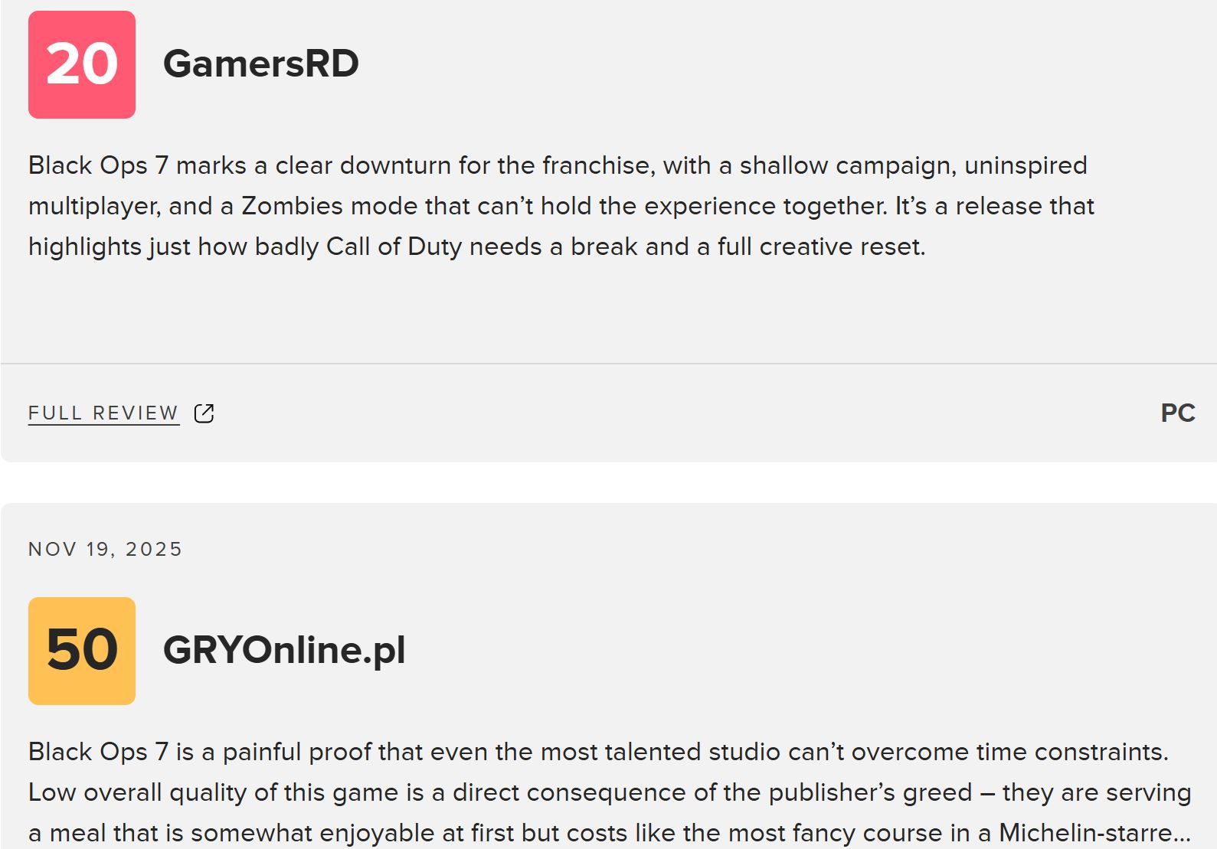The height and width of the screenshot is (849, 1217).
Task: Click the NOV 19, 2025 review date
Action: pos(105,549)
